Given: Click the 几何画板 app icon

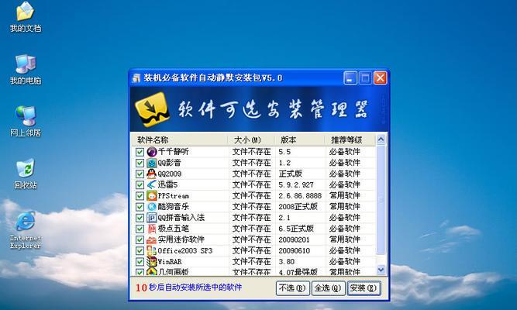Looking at the screenshot, I should pyautogui.click(x=152, y=272).
